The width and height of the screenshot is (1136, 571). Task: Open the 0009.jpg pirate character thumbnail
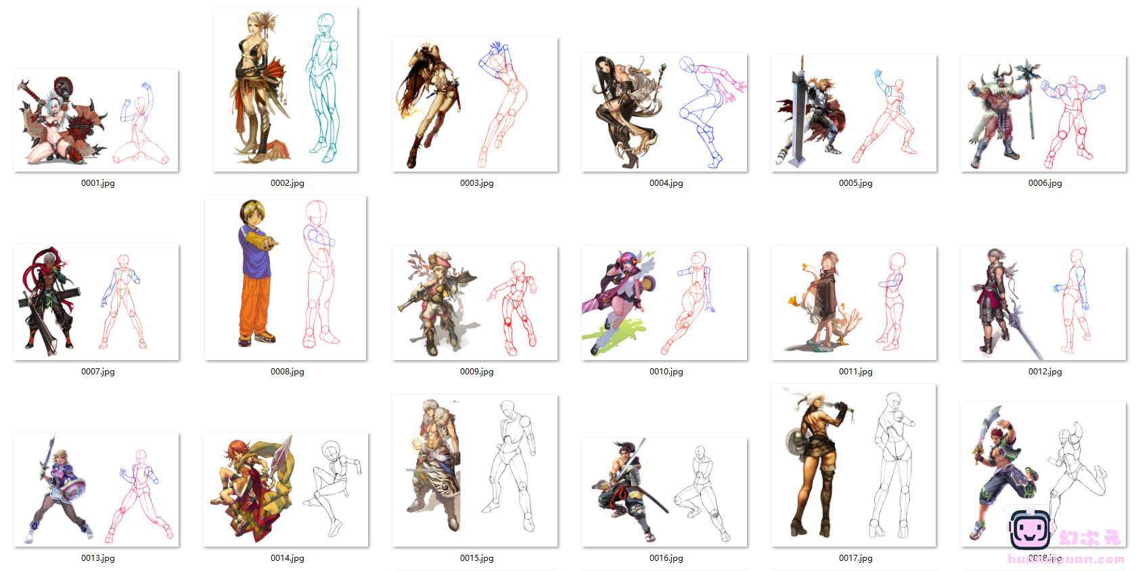click(475, 303)
